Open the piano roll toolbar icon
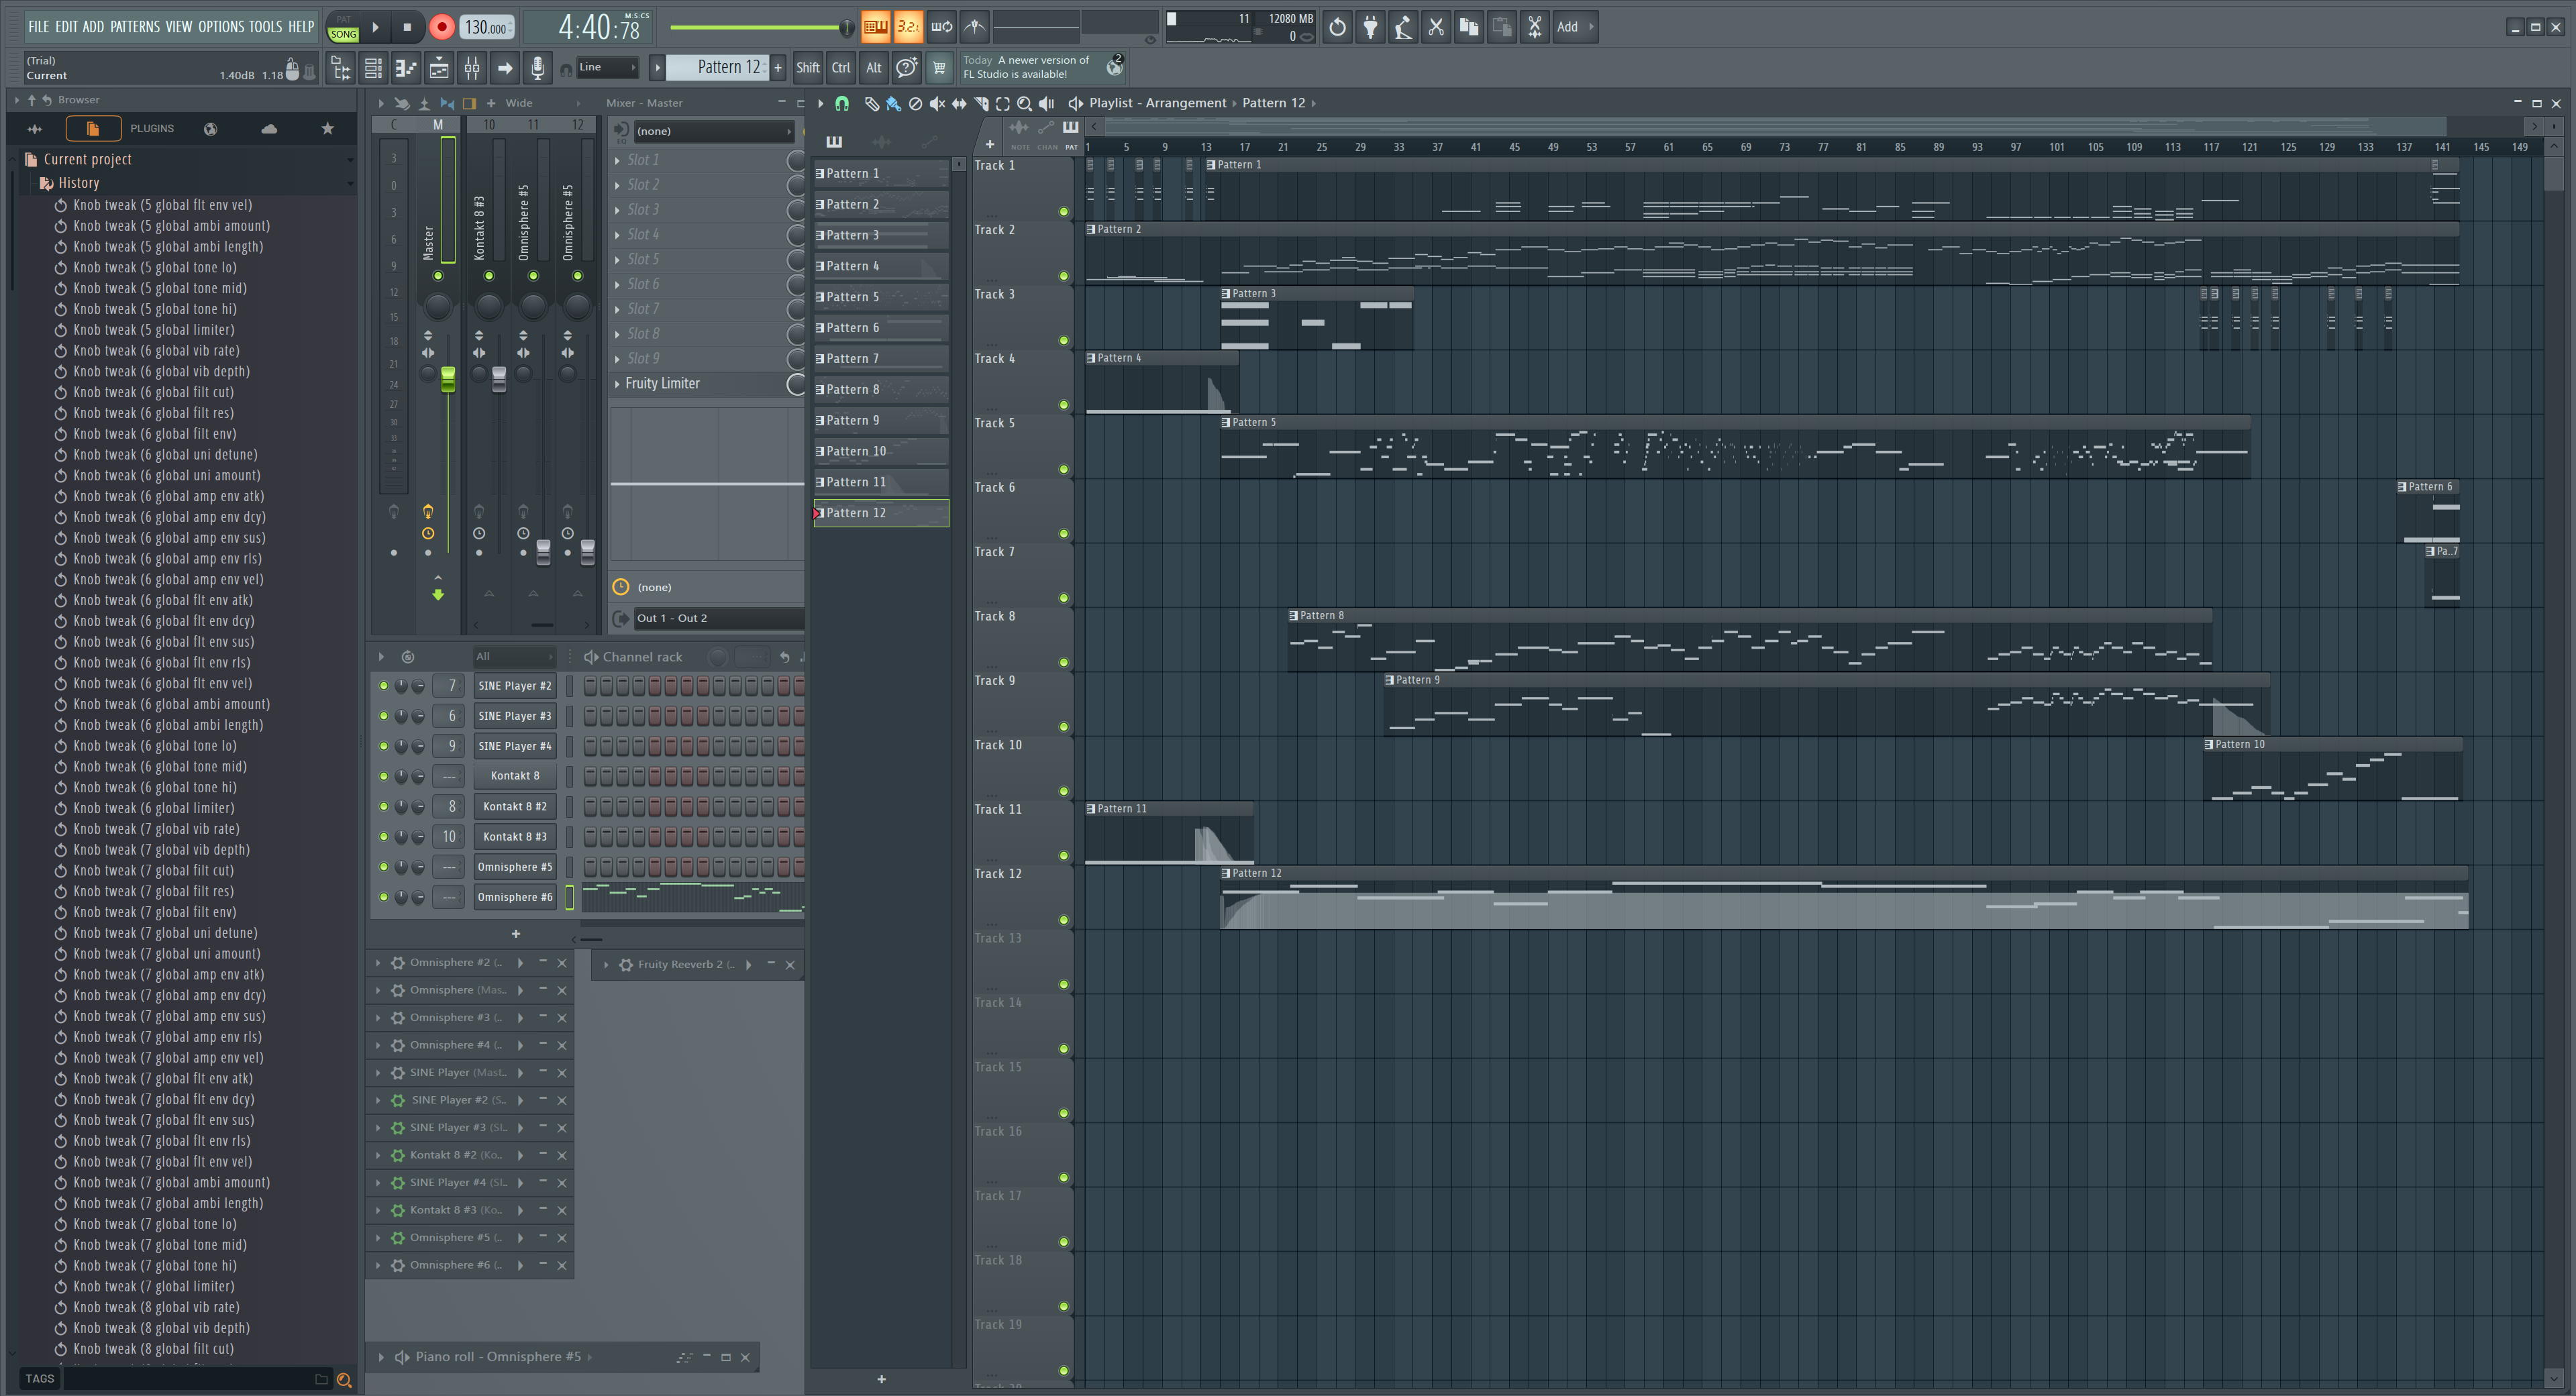The width and height of the screenshot is (2576, 1396). [406, 68]
